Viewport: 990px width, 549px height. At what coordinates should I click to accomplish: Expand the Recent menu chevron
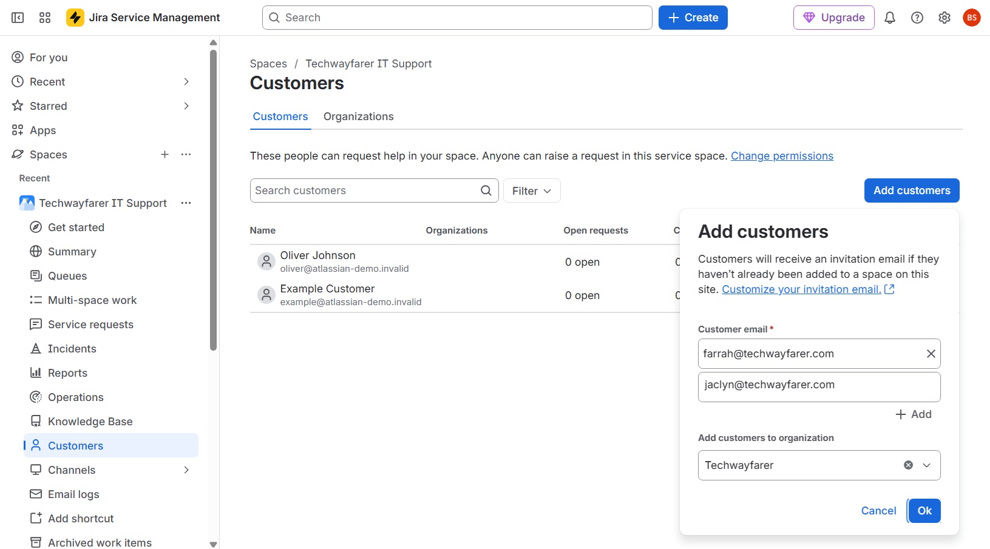pyautogui.click(x=186, y=81)
